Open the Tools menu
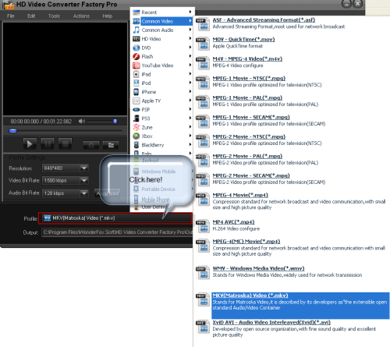The width and height of the screenshot is (390, 347). 54,16
